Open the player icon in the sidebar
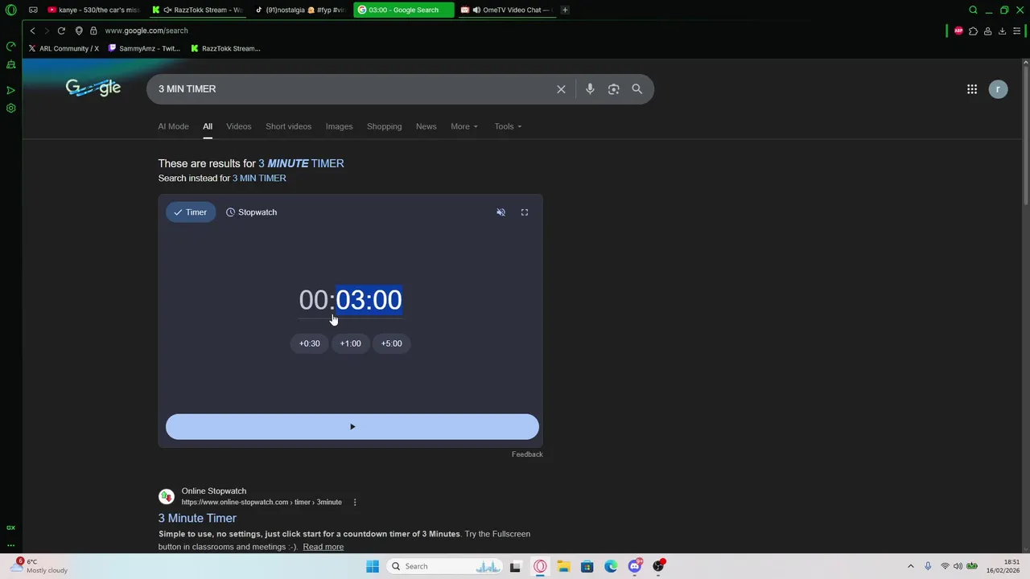The height and width of the screenshot is (579, 1030). pos(10,90)
